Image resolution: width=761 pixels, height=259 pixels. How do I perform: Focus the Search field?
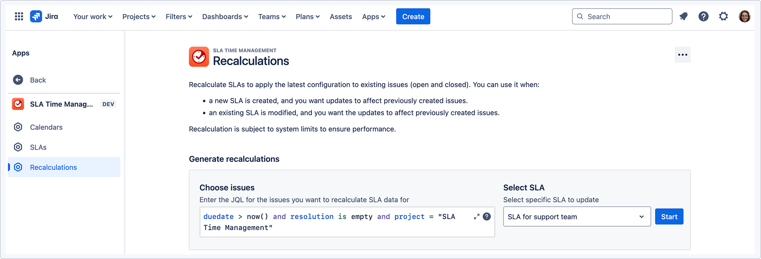(x=622, y=16)
